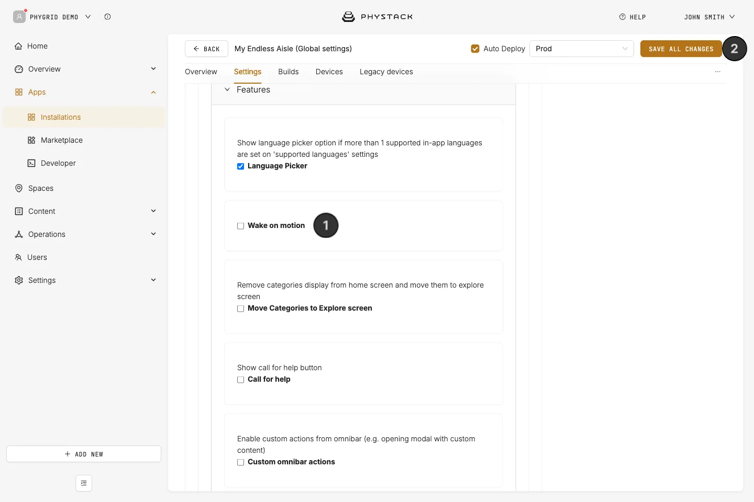This screenshot has height=502, width=754.
Task: Check Move Categories to Explore screen
Action: pos(240,309)
